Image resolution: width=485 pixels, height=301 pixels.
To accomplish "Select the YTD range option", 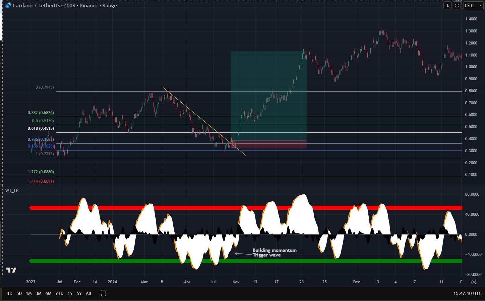I will (x=59, y=293).
